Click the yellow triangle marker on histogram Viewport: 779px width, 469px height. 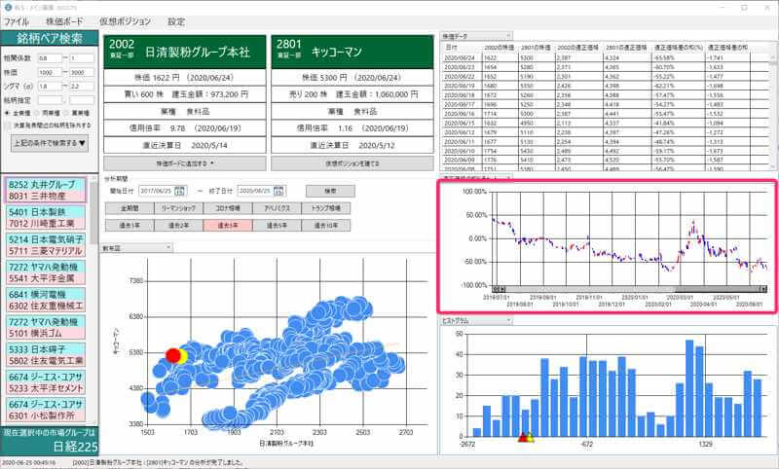531,437
